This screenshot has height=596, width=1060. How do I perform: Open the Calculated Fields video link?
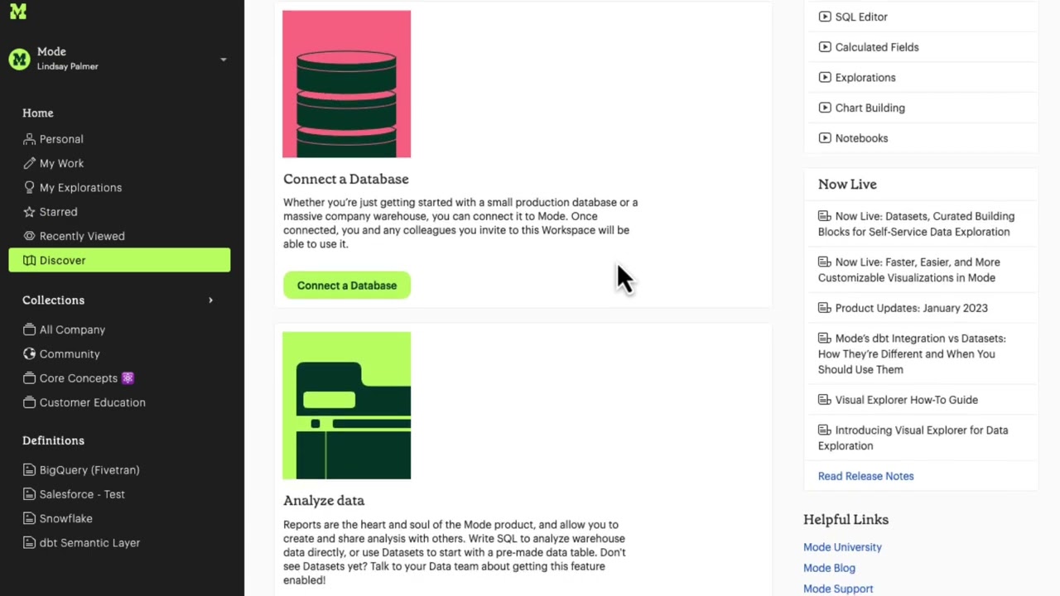coord(877,47)
